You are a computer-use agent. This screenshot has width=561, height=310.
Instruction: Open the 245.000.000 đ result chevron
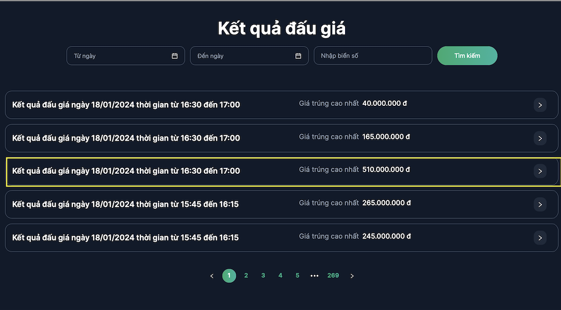[540, 238]
